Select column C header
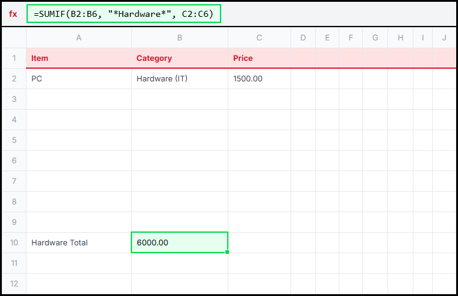Screen dimensions: 458x296 (259, 38)
